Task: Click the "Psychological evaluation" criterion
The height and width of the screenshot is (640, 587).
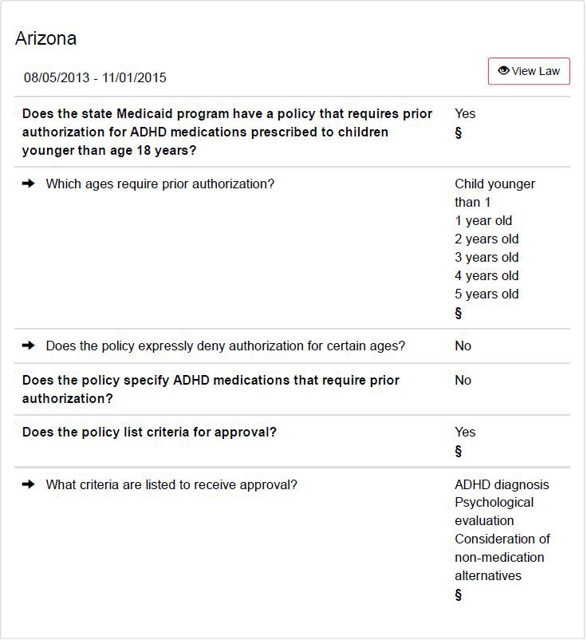Action: click(x=494, y=512)
